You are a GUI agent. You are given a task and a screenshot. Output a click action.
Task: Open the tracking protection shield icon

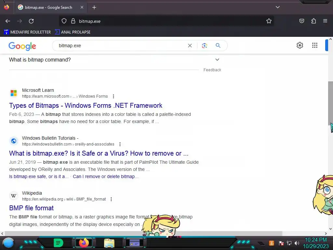click(64, 21)
